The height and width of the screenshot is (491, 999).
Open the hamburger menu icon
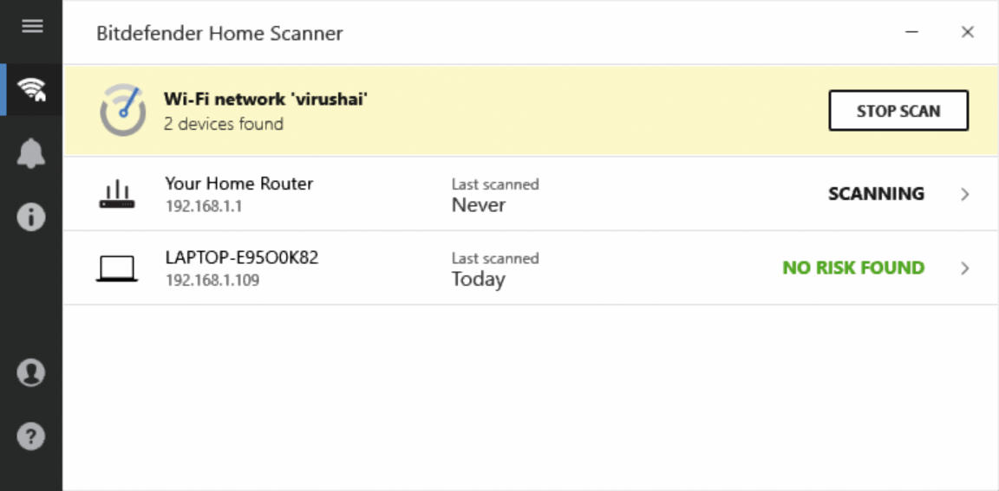(32, 26)
